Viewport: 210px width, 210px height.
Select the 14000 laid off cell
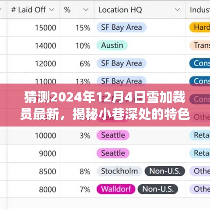tap(33, 45)
